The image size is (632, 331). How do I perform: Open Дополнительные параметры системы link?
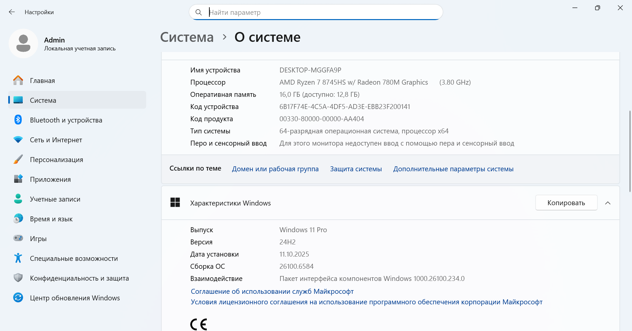pyautogui.click(x=453, y=169)
